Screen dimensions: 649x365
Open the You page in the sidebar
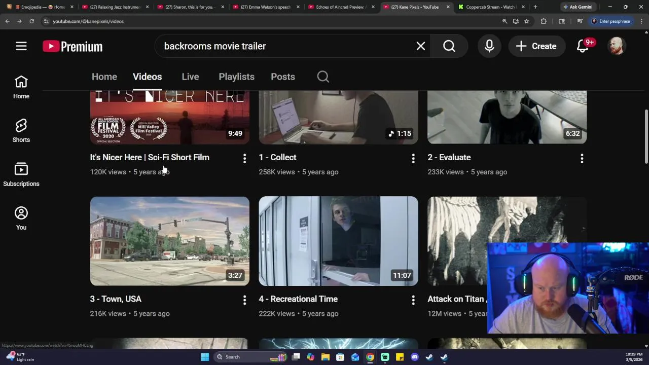click(21, 218)
